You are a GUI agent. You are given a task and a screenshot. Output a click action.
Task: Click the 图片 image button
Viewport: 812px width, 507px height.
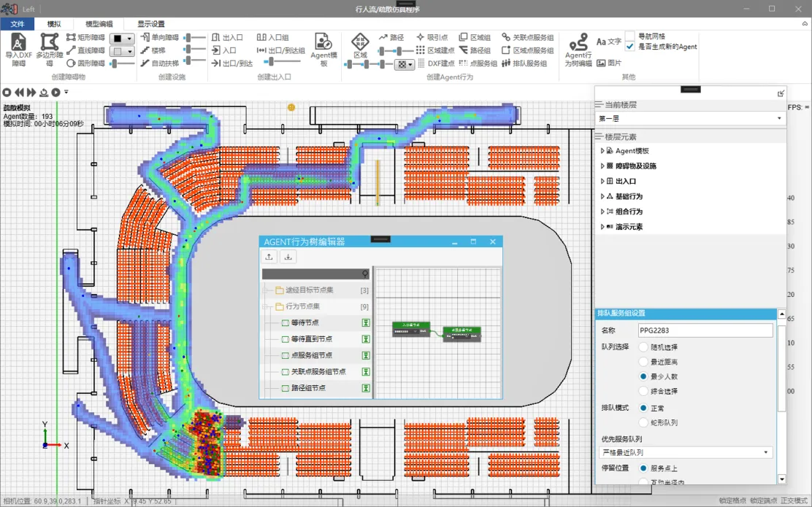coord(609,63)
